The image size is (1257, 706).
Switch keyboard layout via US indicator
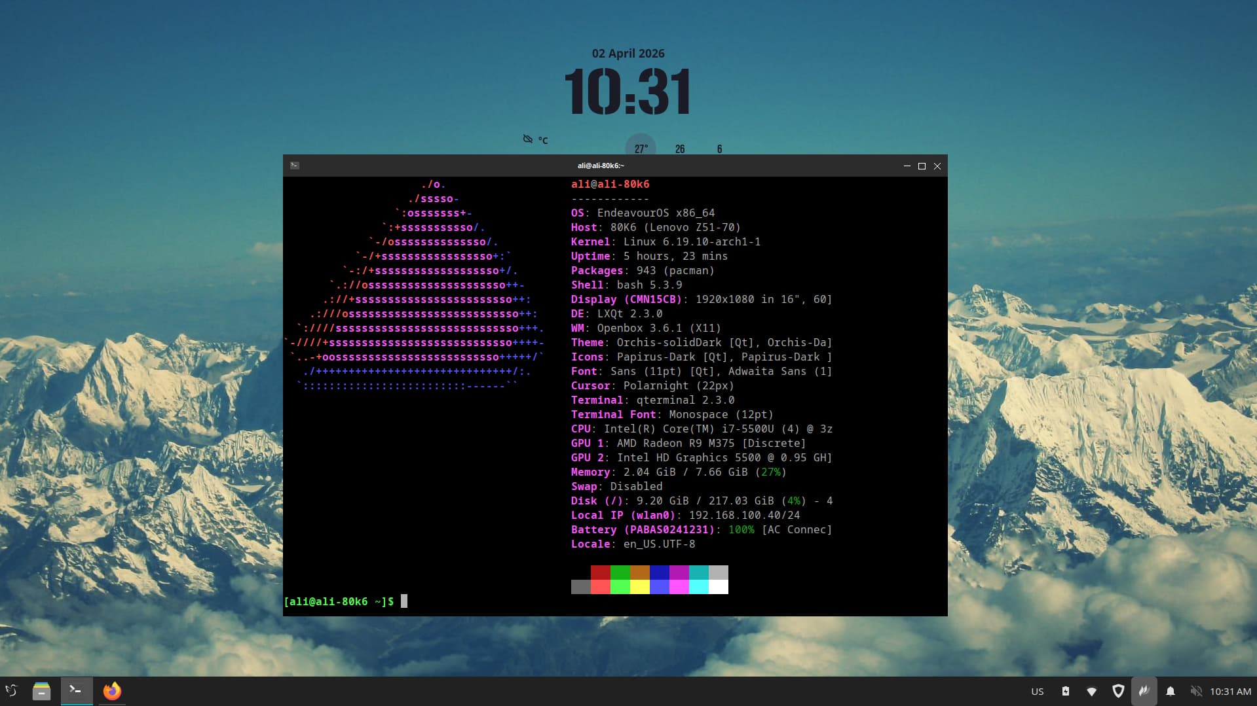coord(1038,691)
